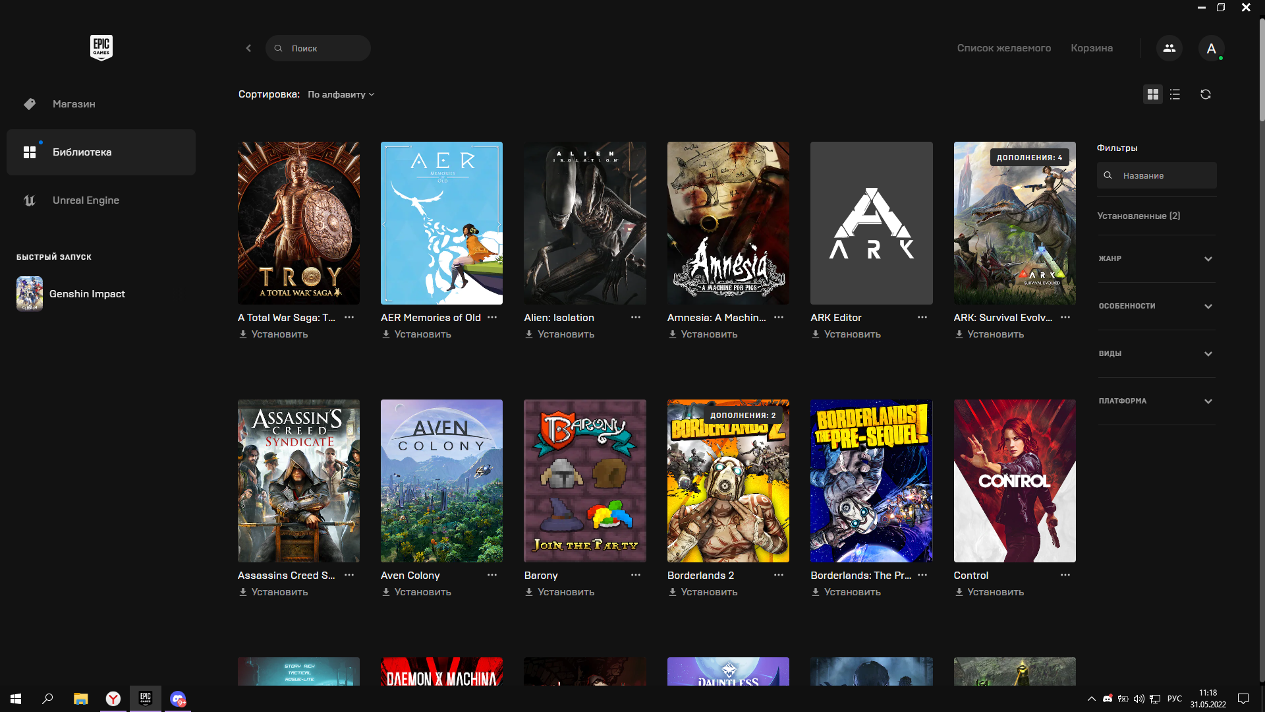The image size is (1265, 712).
Task: Expand the ВИДЫ filter
Action: coord(1156,353)
